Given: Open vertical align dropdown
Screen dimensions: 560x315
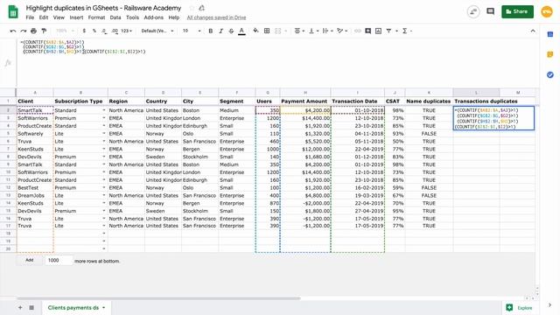Looking at the screenshot, I should click(313, 31).
